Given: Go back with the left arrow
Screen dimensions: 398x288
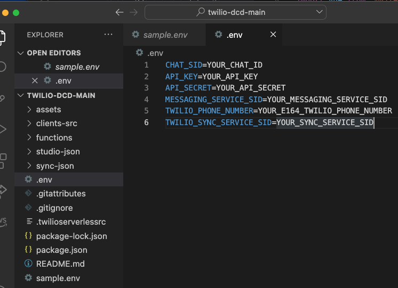Looking at the screenshot, I should click(120, 12).
